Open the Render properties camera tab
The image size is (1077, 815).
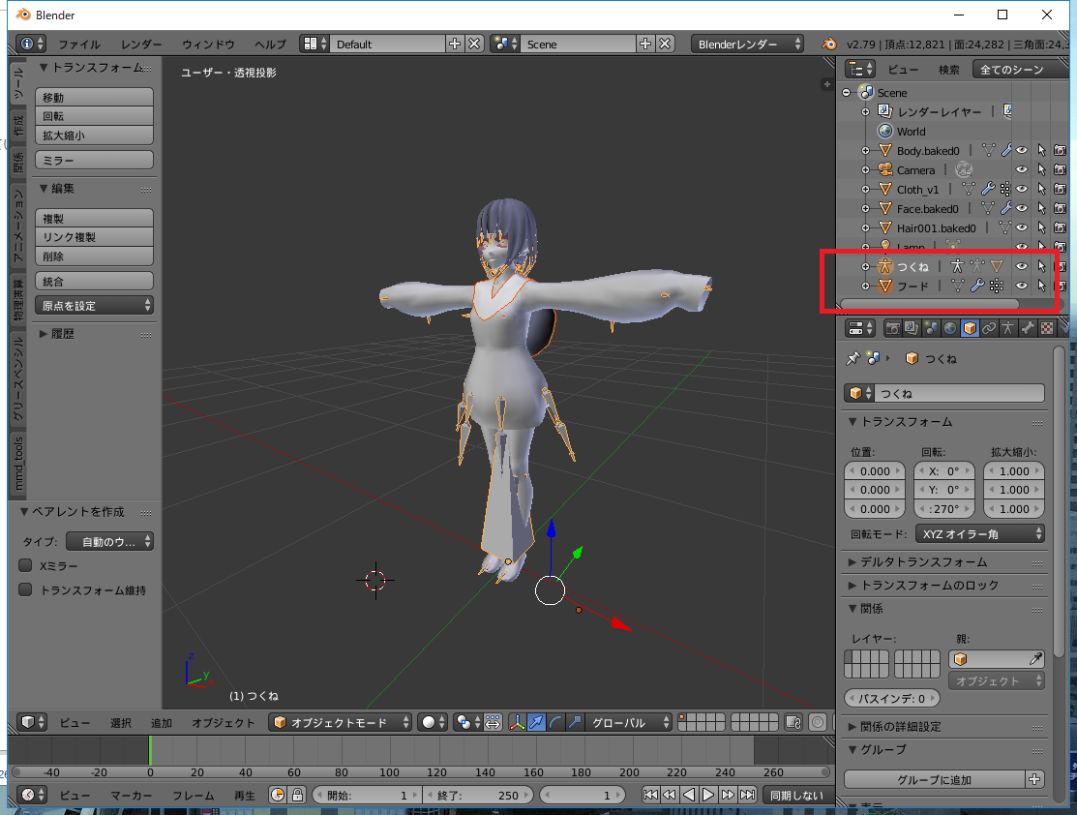[892, 328]
